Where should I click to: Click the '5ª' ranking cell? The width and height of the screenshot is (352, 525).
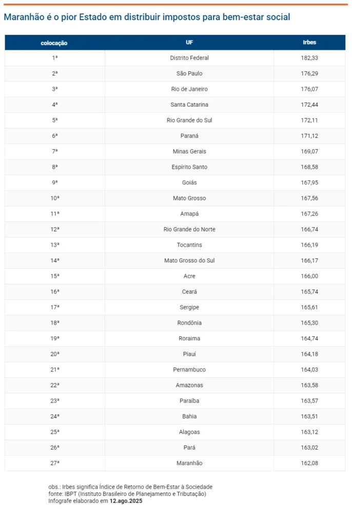click(55, 120)
